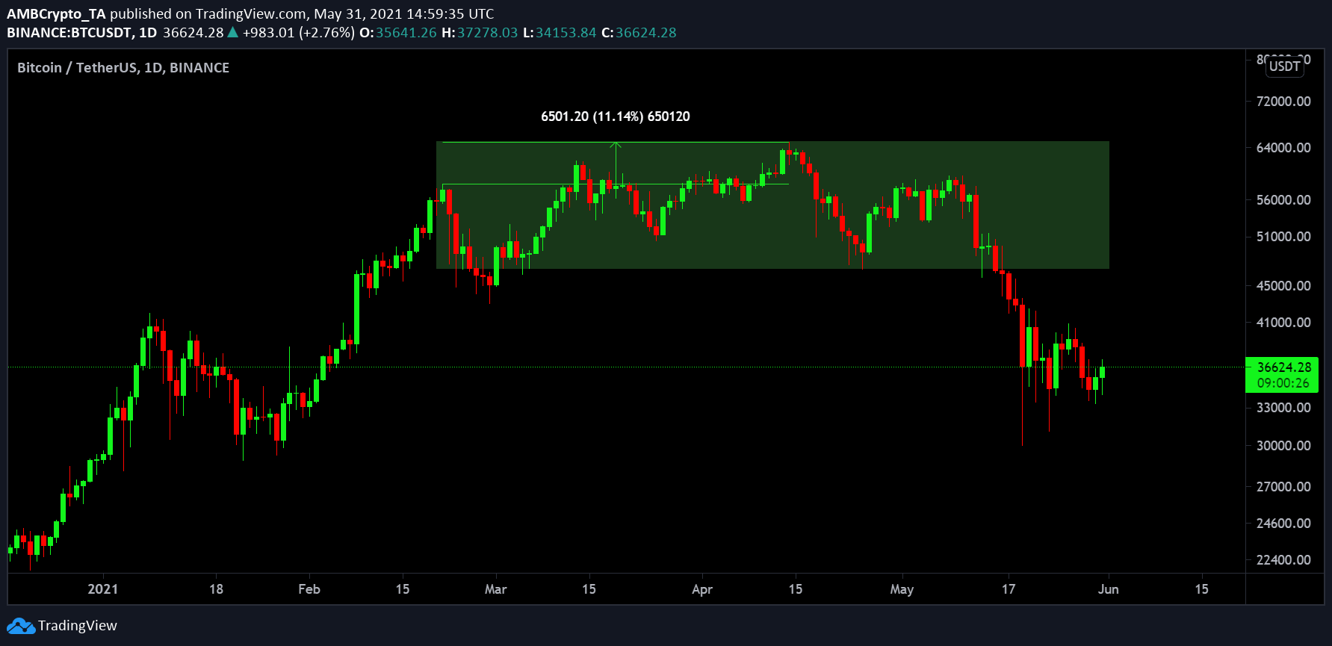Click the TradingView text link at bottom

coord(78,626)
